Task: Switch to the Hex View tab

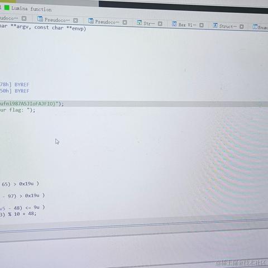Action: click(187, 25)
